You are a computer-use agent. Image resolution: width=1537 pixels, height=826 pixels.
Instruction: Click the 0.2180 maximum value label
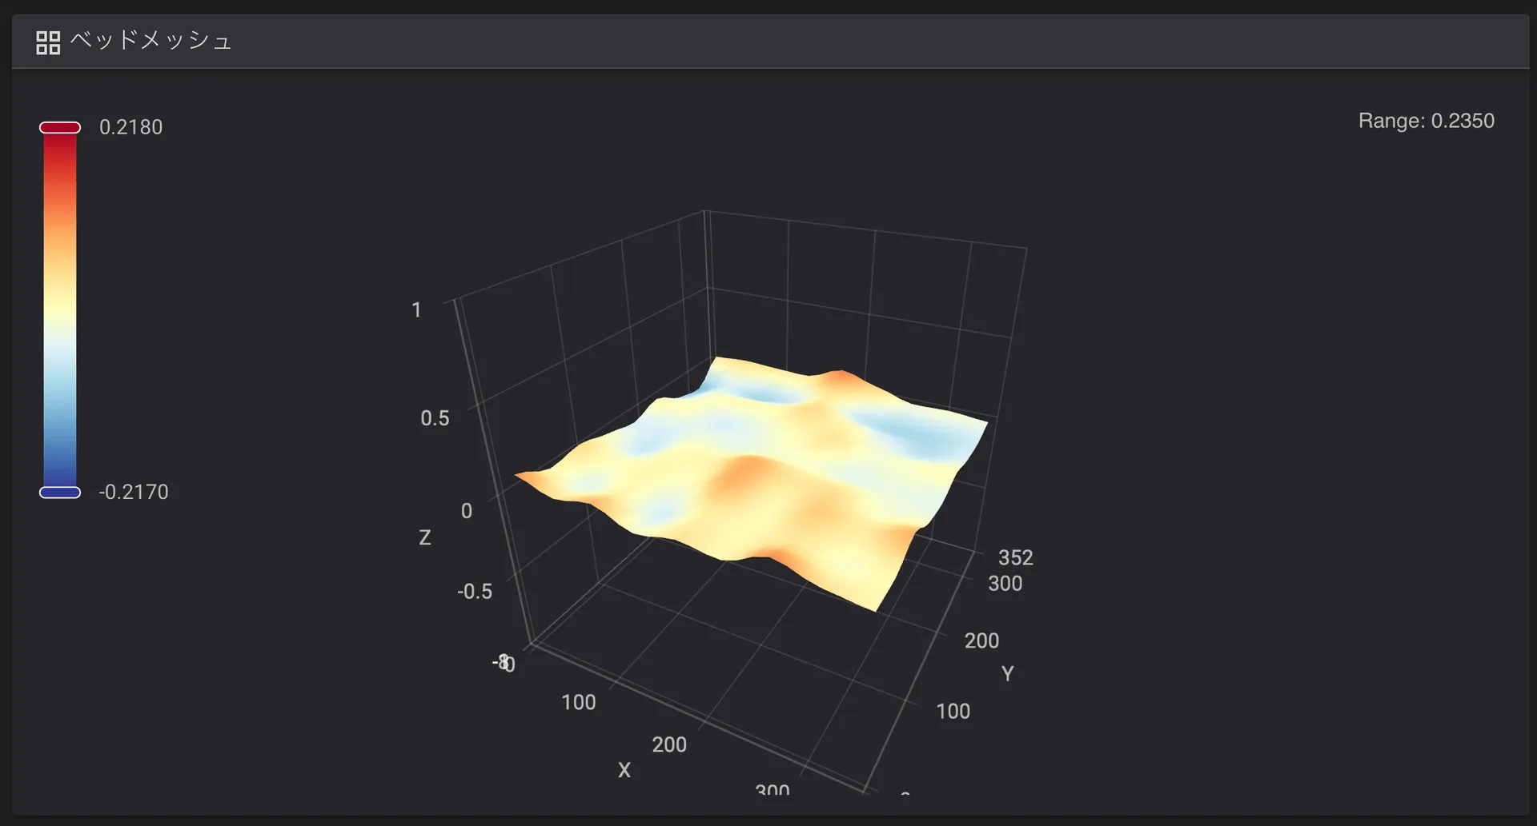click(x=130, y=127)
